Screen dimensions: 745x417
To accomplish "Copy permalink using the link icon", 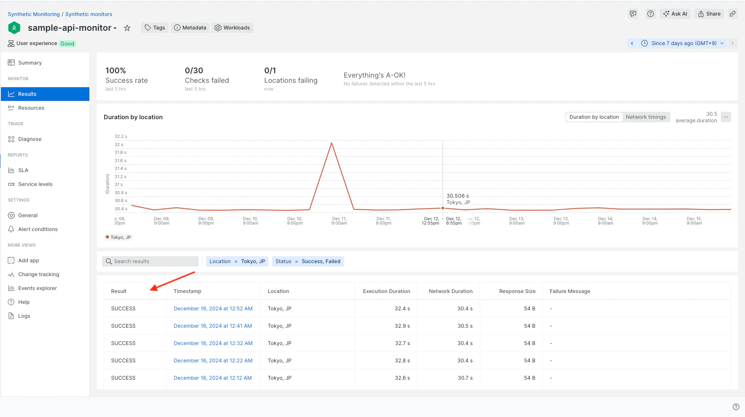I will pos(732,14).
